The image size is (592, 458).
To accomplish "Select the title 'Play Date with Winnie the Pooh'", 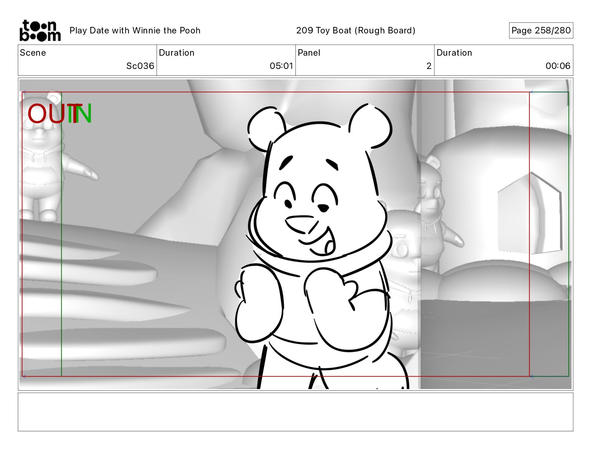I will (135, 31).
